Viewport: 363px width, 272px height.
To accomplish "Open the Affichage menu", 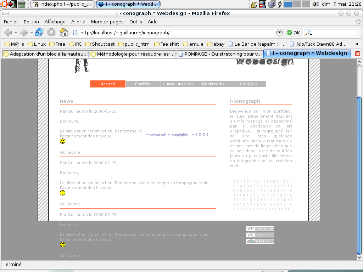I will click(x=55, y=22).
